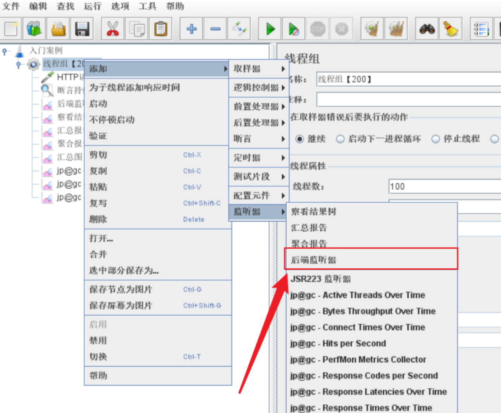The height and width of the screenshot is (413, 501).
Task: Click the comments input field
Action: pos(409,100)
